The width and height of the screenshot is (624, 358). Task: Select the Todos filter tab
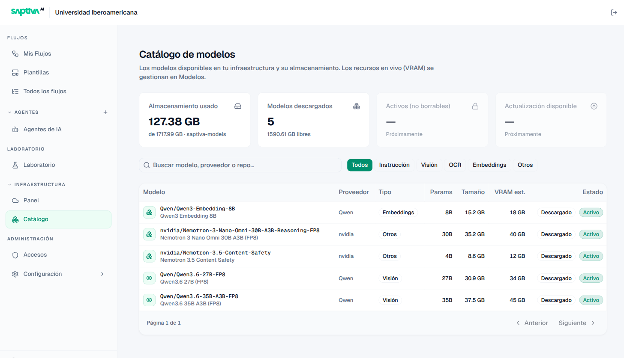point(360,165)
